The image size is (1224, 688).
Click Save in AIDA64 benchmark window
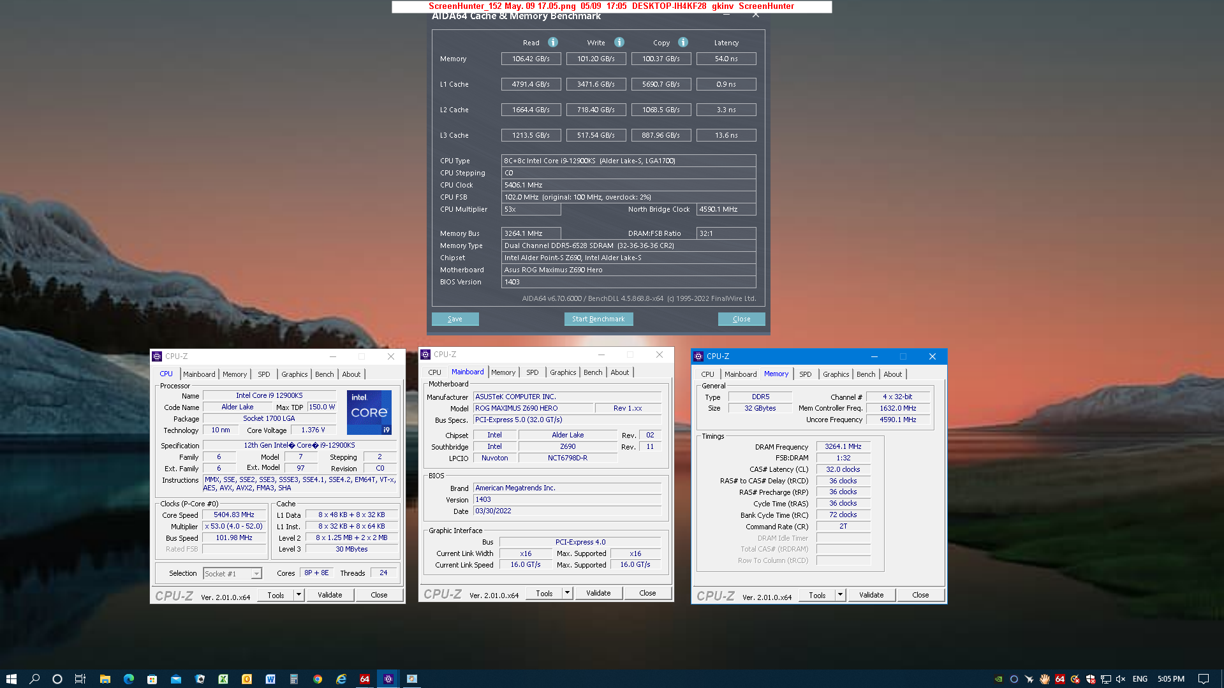[x=455, y=319]
